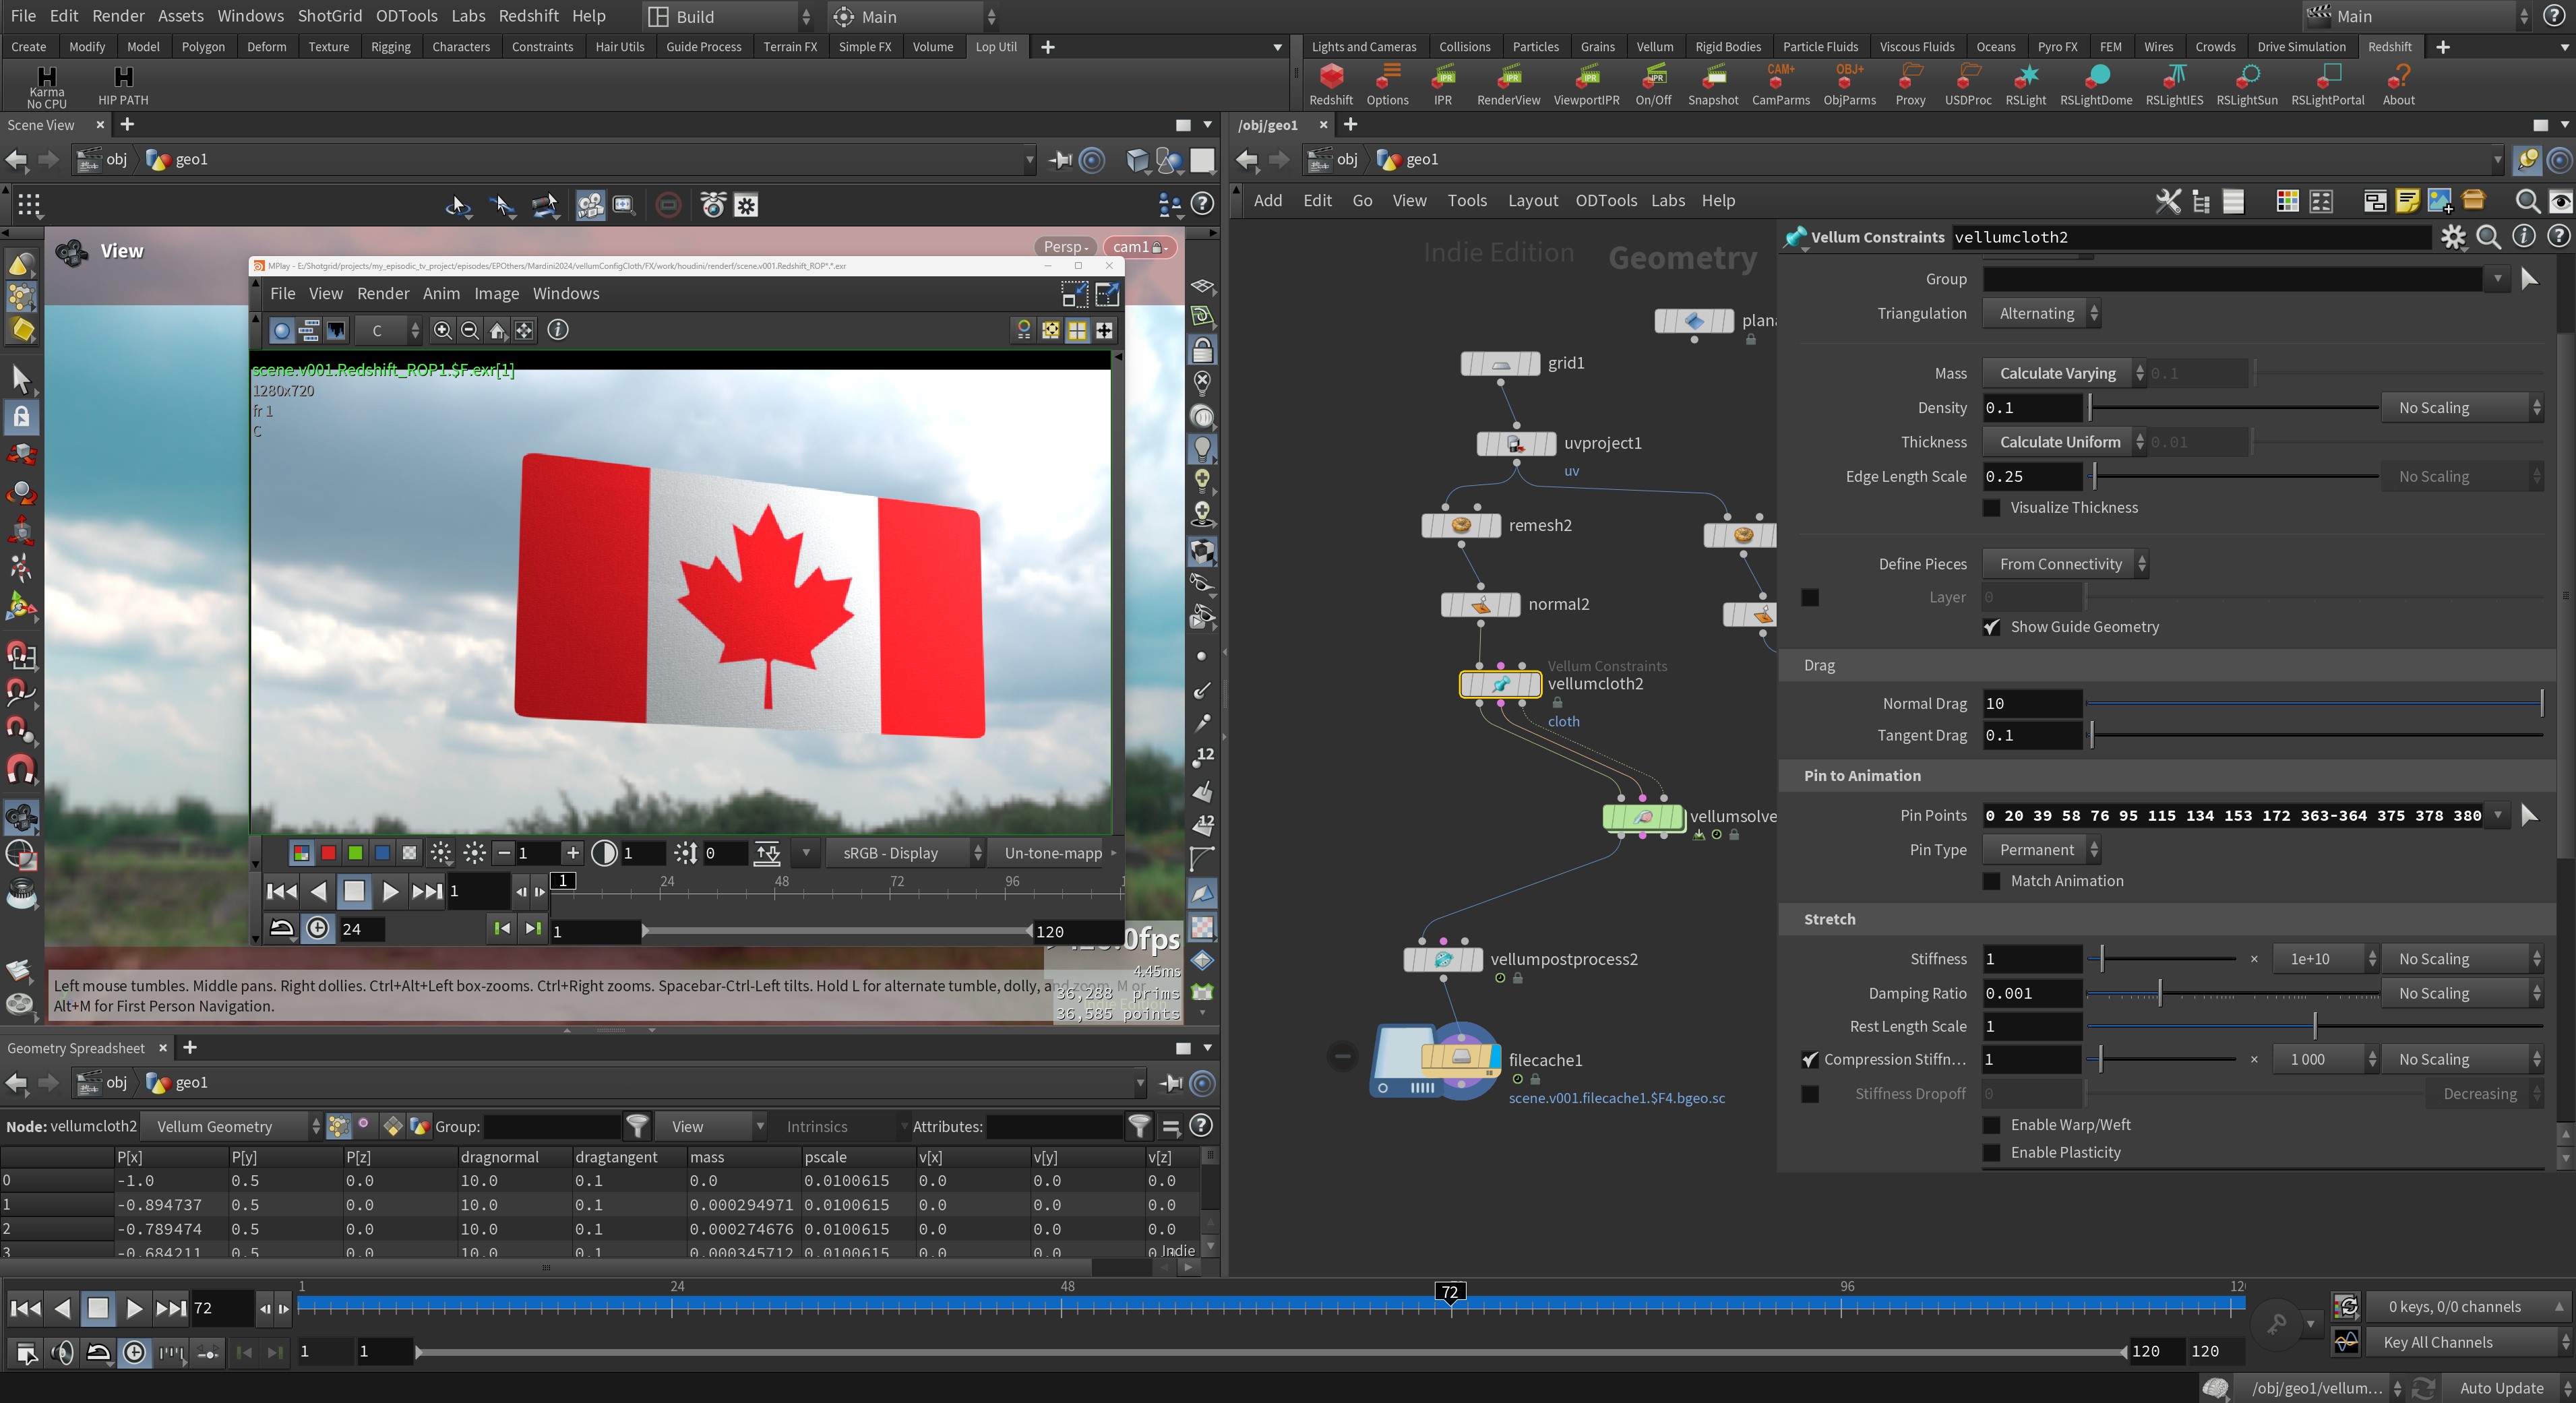The width and height of the screenshot is (2576, 1403).
Task: Open Stiffness 1e+10 multiplier dropdown
Action: click(2325, 960)
